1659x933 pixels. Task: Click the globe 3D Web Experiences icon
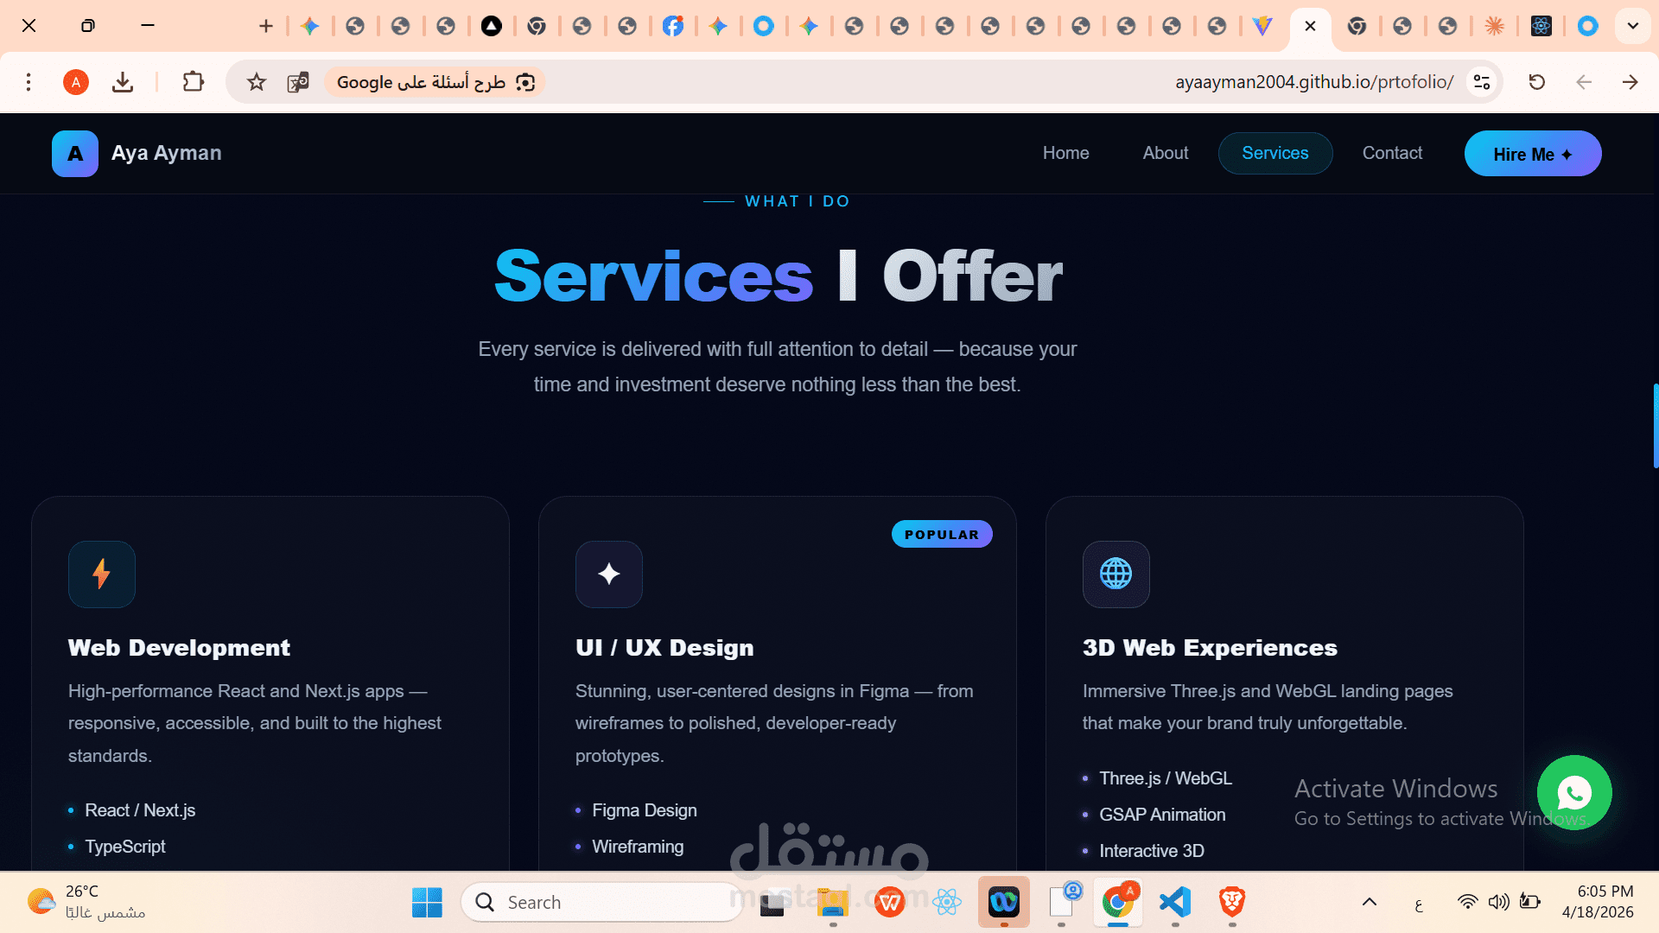1116,574
